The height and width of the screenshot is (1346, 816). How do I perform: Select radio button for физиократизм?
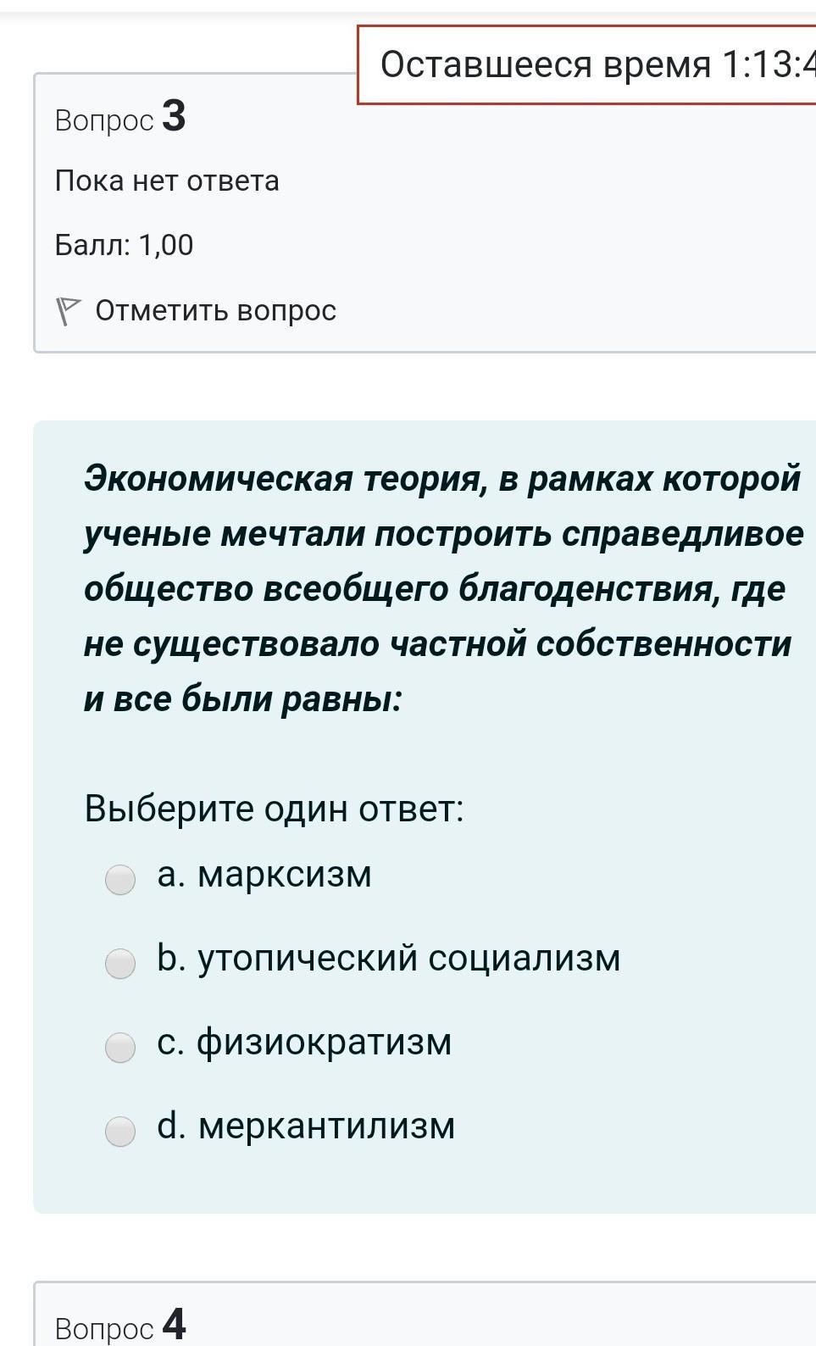pyautogui.click(x=120, y=1048)
